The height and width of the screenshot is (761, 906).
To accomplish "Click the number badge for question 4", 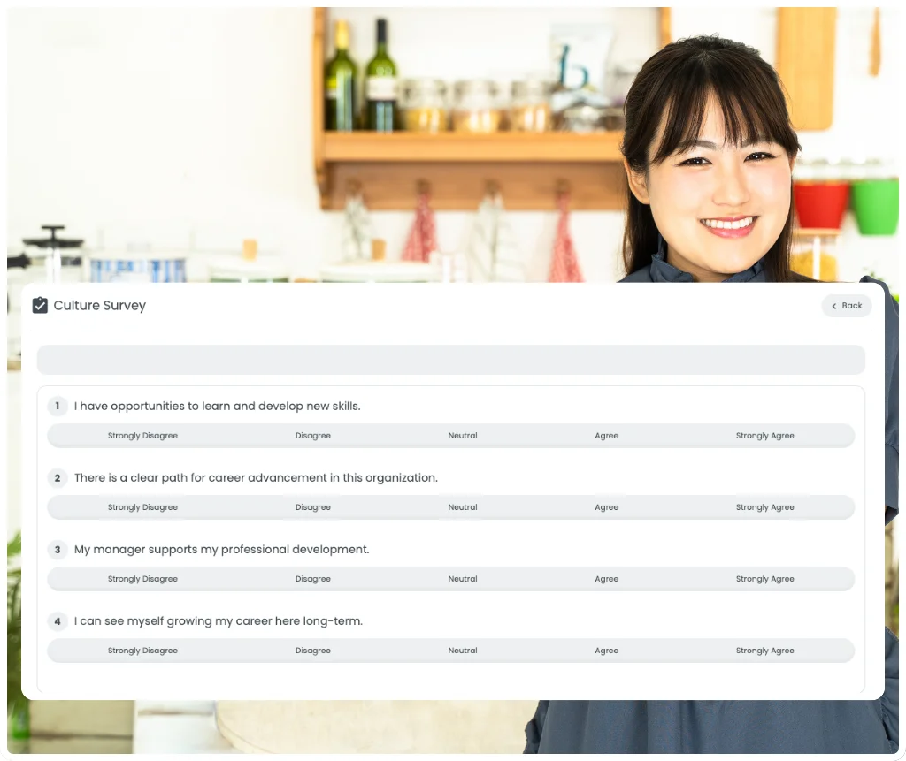I will pos(58,621).
